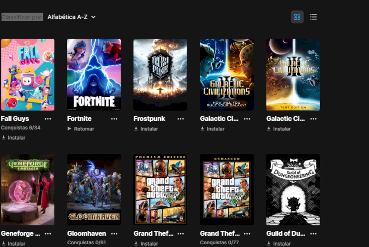
Task: Click the Guild of Du... title text
Action: click(x=286, y=234)
